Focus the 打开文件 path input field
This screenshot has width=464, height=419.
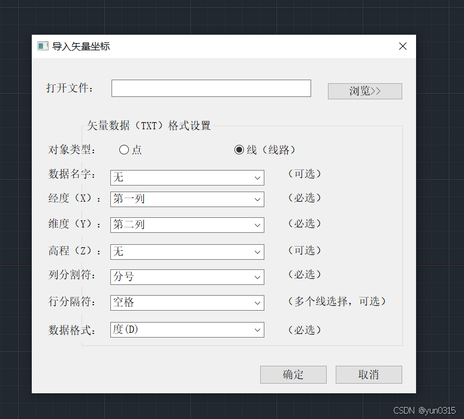(211, 88)
